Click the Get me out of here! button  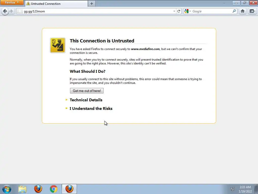(87, 91)
